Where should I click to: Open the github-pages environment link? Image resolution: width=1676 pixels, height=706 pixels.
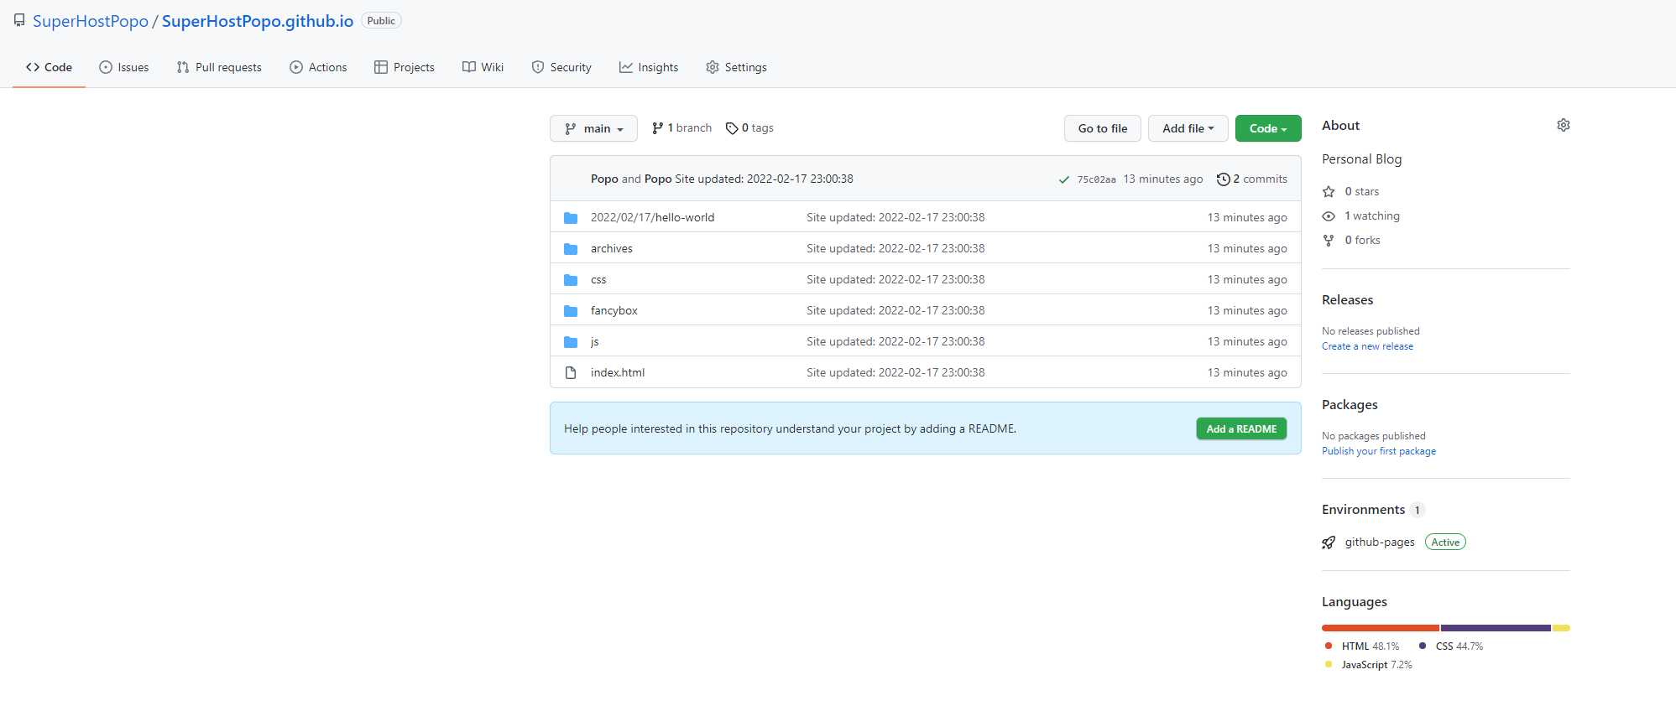pos(1380,542)
